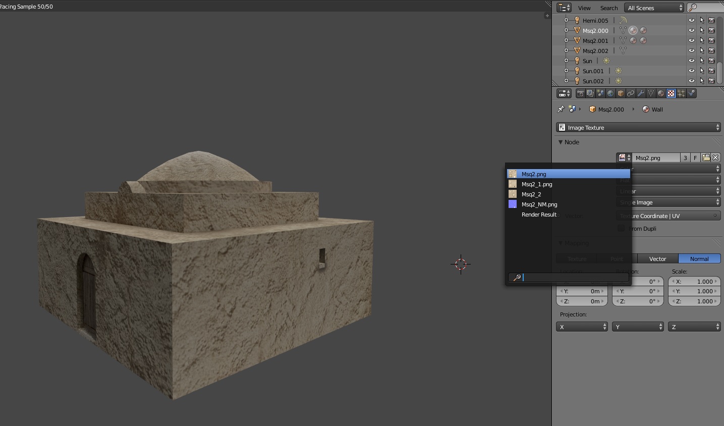Collapse the Node panel

560,142
